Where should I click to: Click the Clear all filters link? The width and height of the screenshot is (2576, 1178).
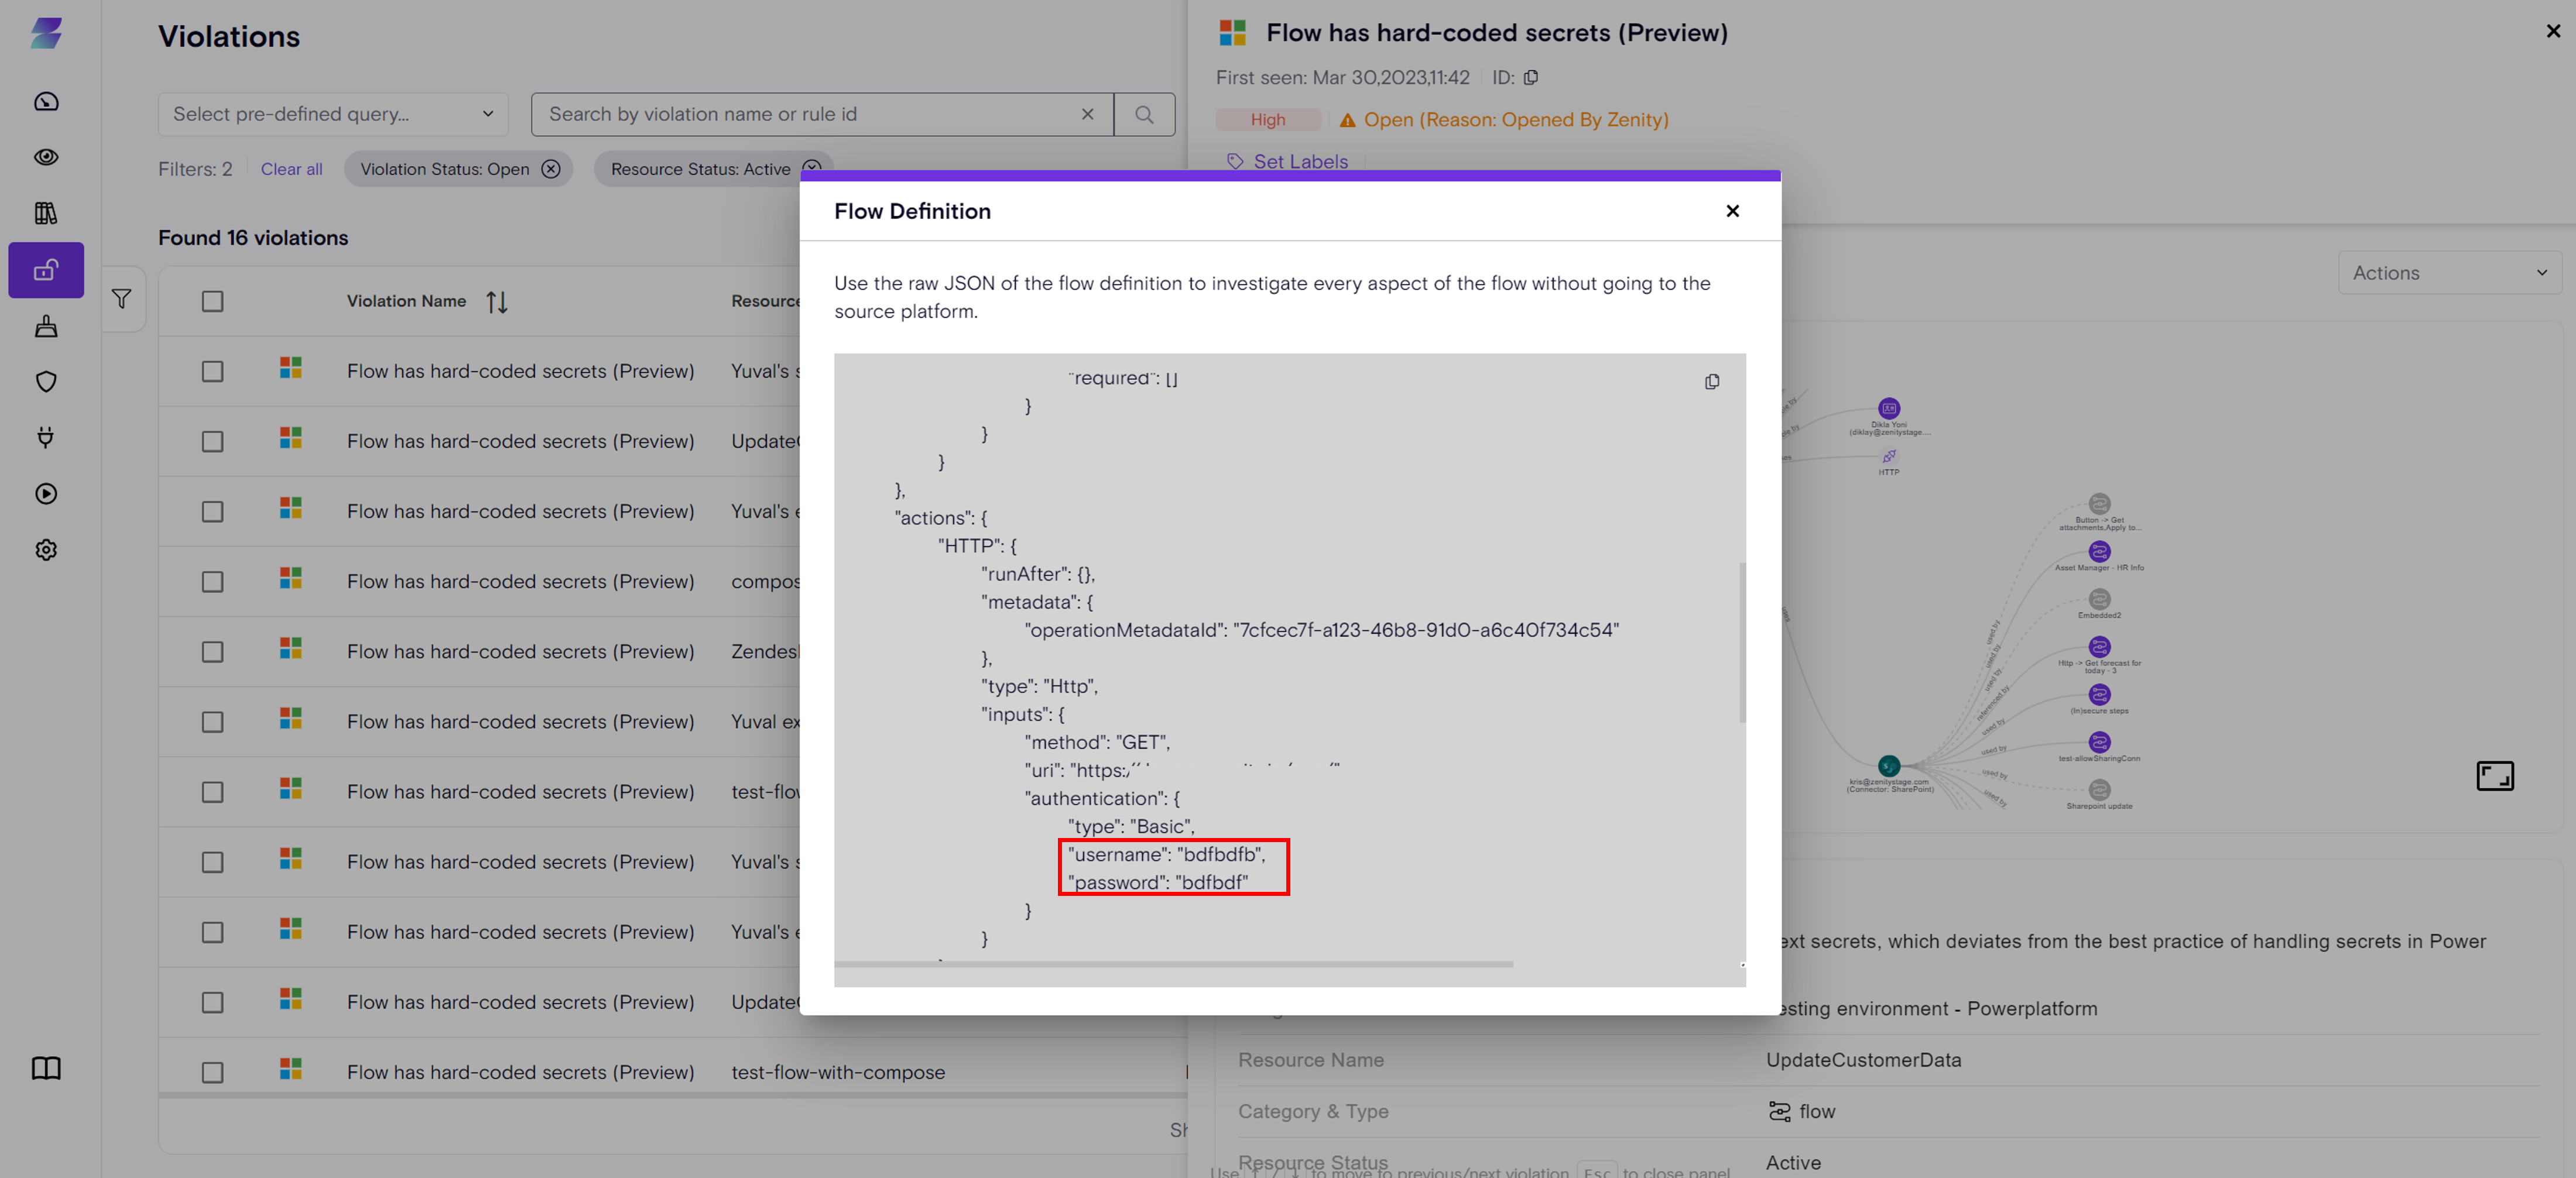291,169
